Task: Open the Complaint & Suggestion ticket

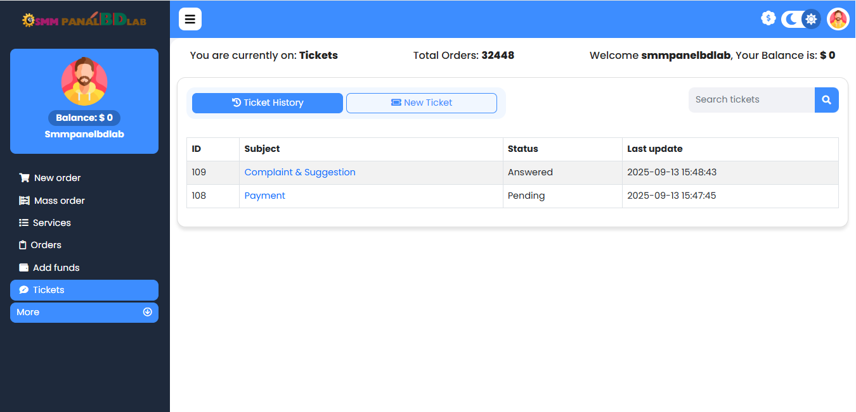Action: 300,172
